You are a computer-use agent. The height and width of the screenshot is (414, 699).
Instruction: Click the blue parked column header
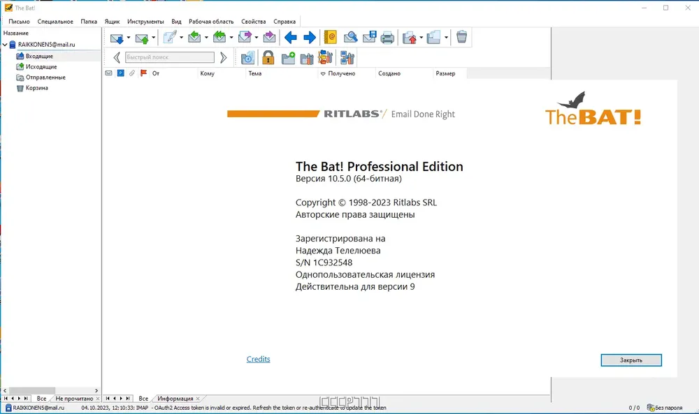click(x=120, y=73)
